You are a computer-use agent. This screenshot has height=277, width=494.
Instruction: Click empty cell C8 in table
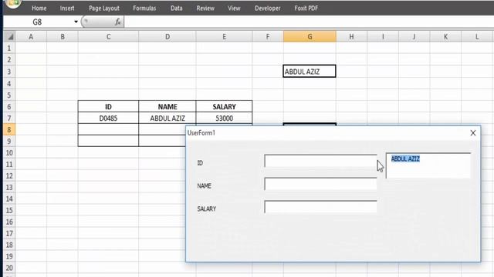tap(108, 129)
